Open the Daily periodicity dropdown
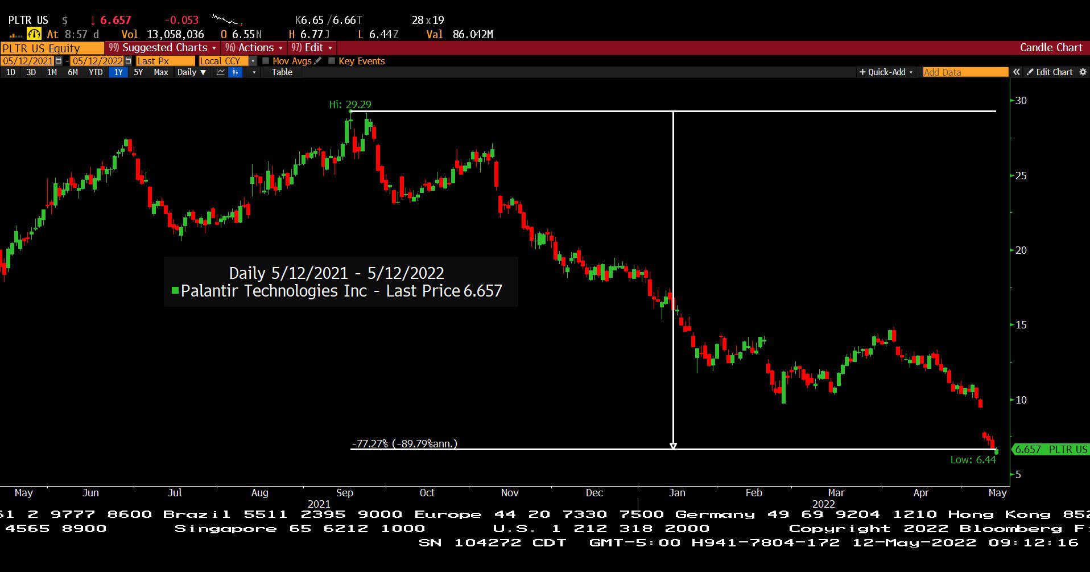1090x572 pixels. [191, 72]
